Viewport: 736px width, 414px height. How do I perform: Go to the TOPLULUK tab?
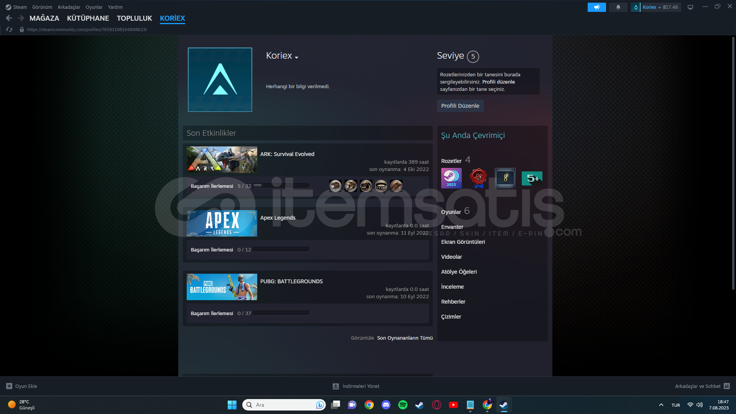tap(135, 18)
